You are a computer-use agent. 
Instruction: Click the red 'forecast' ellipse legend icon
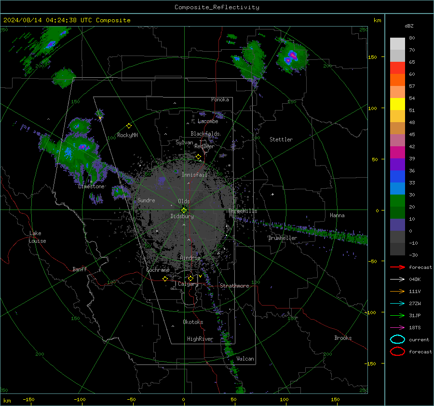[x=397, y=351]
